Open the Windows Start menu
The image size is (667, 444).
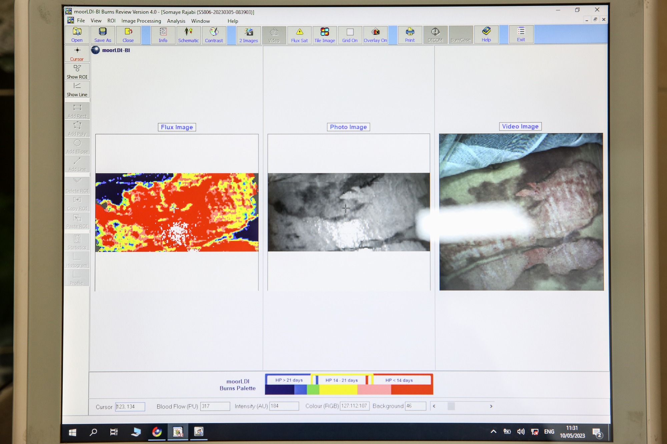(72, 432)
